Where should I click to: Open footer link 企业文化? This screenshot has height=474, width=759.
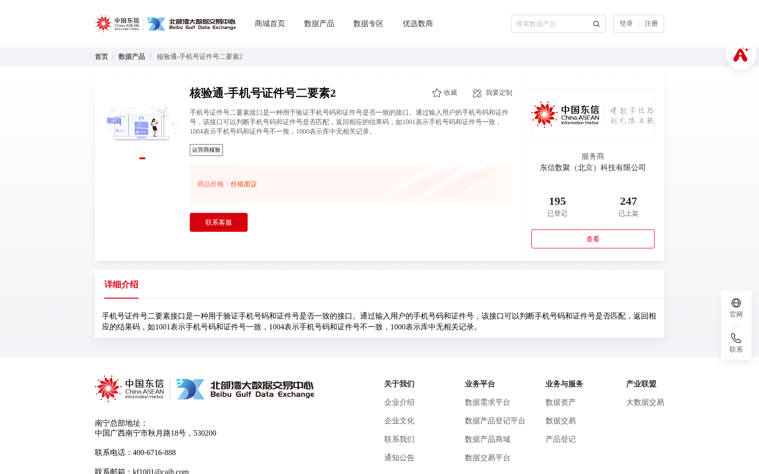399,421
